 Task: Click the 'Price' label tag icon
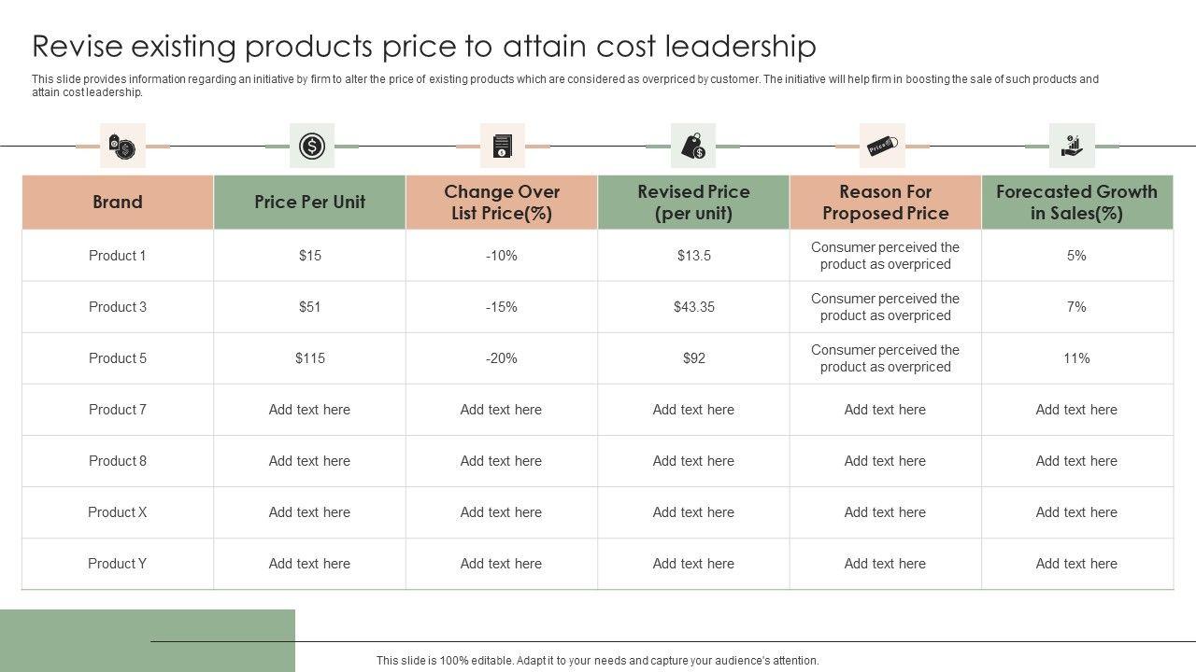(x=883, y=146)
